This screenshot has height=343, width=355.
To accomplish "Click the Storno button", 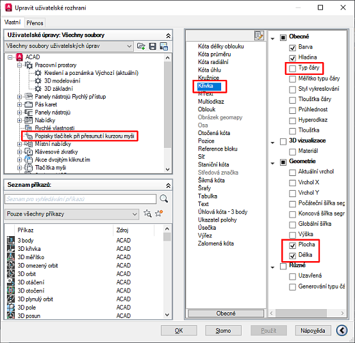I will (x=223, y=331).
